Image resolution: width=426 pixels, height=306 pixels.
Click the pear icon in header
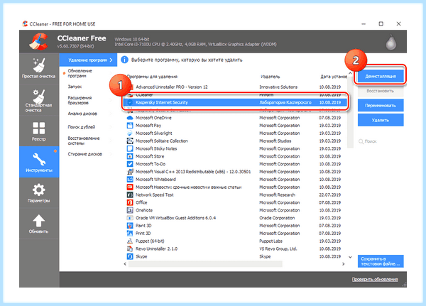(x=391, y=43)
